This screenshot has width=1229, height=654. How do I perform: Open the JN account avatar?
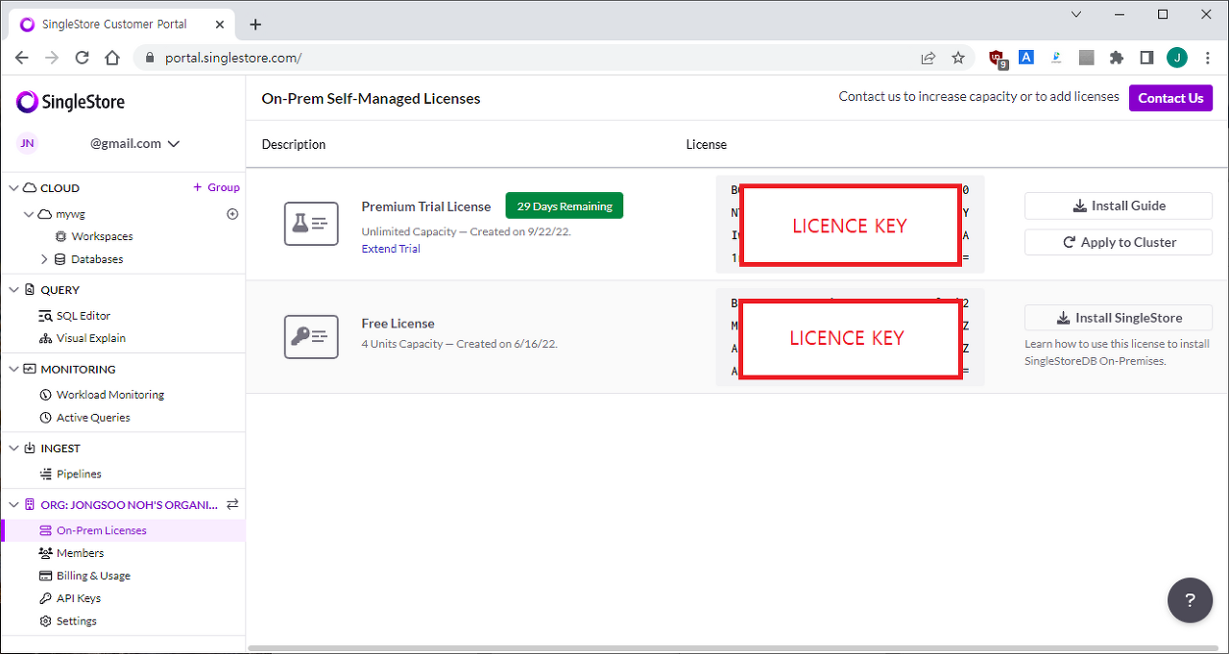[x=27, y=143]
